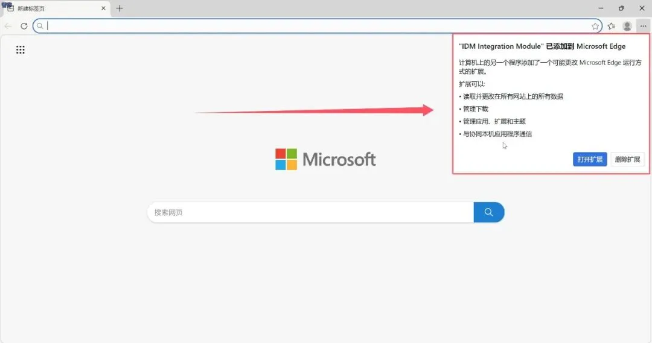This screenshot has width=652, height=343.
Task: Click the blue search magnifier button
Action: tap(489, 212)
